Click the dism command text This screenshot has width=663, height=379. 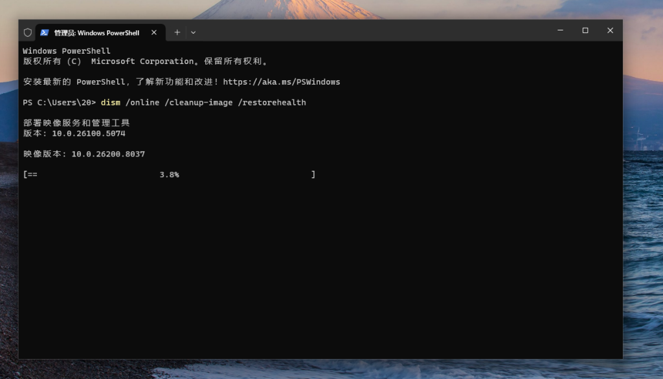[x=110, y=103]
